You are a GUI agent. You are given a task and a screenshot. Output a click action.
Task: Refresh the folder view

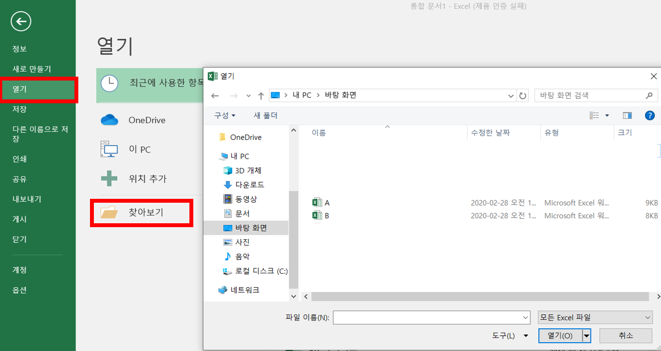coord(523,96)
